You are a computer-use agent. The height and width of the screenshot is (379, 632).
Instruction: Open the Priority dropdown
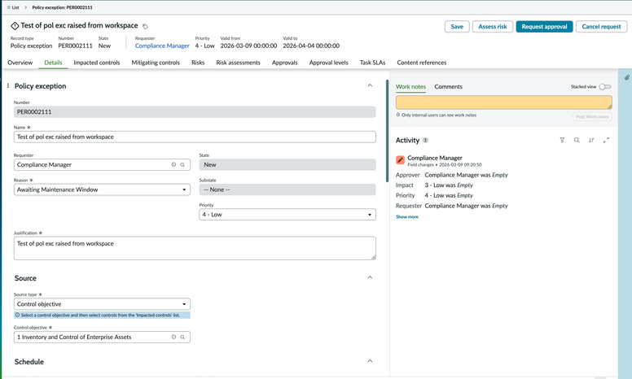click(x=287, y=215)
